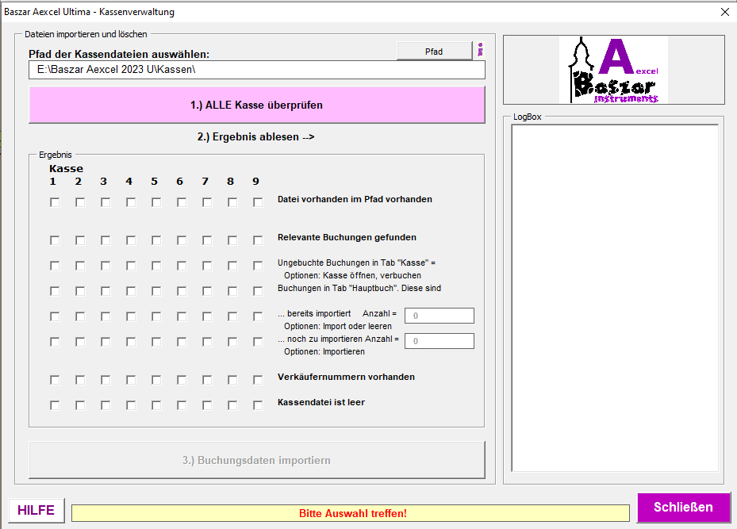Viewport: 737px width, 529px height.
Task: Check Kasse 7 'Relevante Buchungen gefunden' box
Action: 207,240
